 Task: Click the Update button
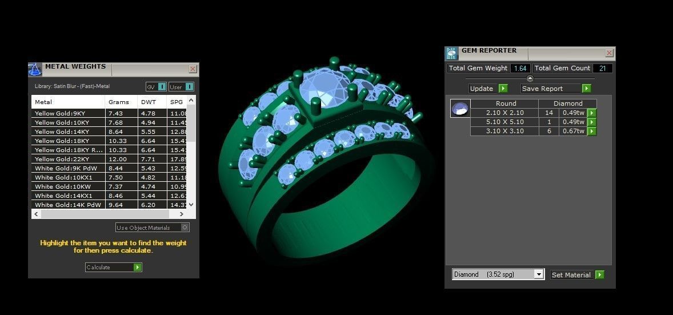point(484,89)
